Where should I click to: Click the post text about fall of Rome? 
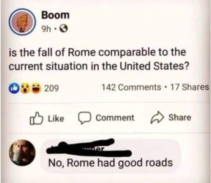tap(98, 59)
